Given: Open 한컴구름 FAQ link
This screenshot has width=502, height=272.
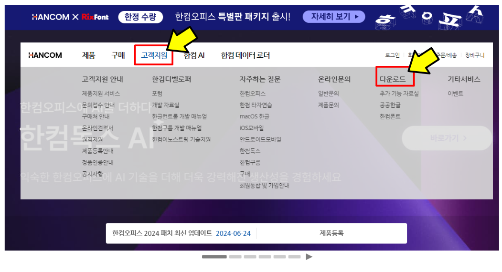Looking at the screenshot, I should [250, 163].
